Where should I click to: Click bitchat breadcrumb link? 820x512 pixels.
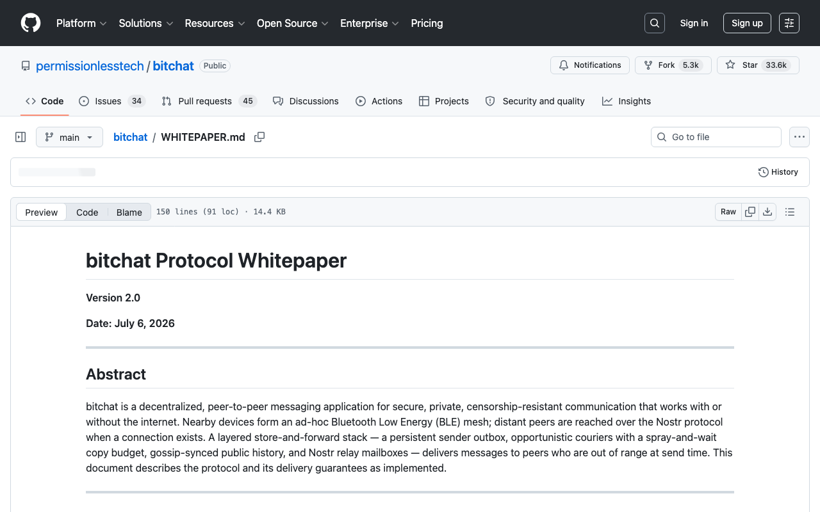click(130, 137)
